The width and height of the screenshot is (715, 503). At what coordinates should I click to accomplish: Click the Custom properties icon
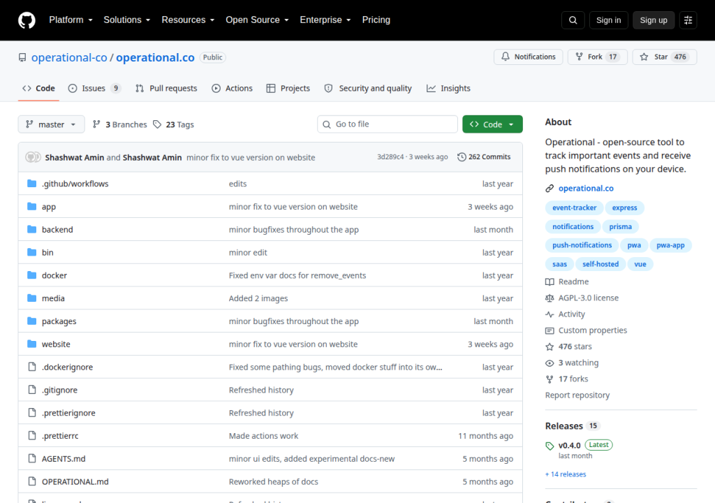tap(550, 330)
